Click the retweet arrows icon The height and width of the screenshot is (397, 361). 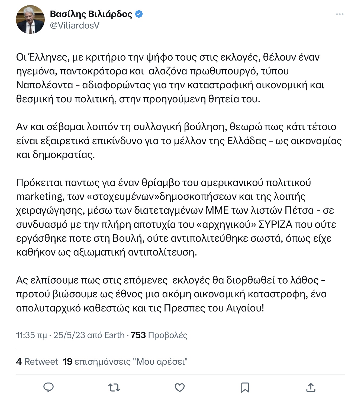click(x=114, y=387)
